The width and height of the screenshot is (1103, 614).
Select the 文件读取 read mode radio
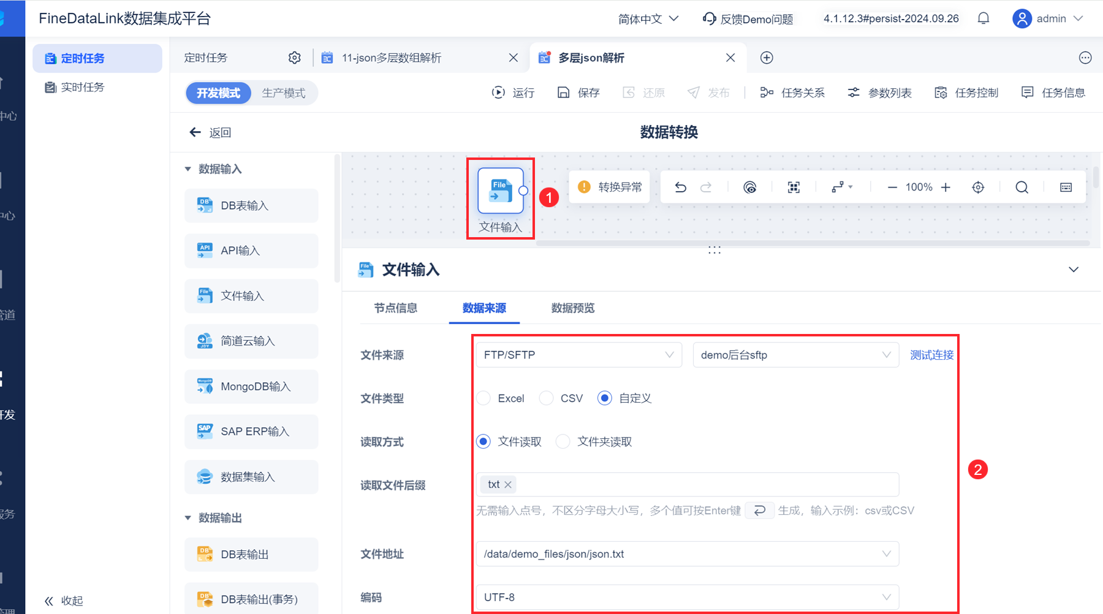[483, 442]
